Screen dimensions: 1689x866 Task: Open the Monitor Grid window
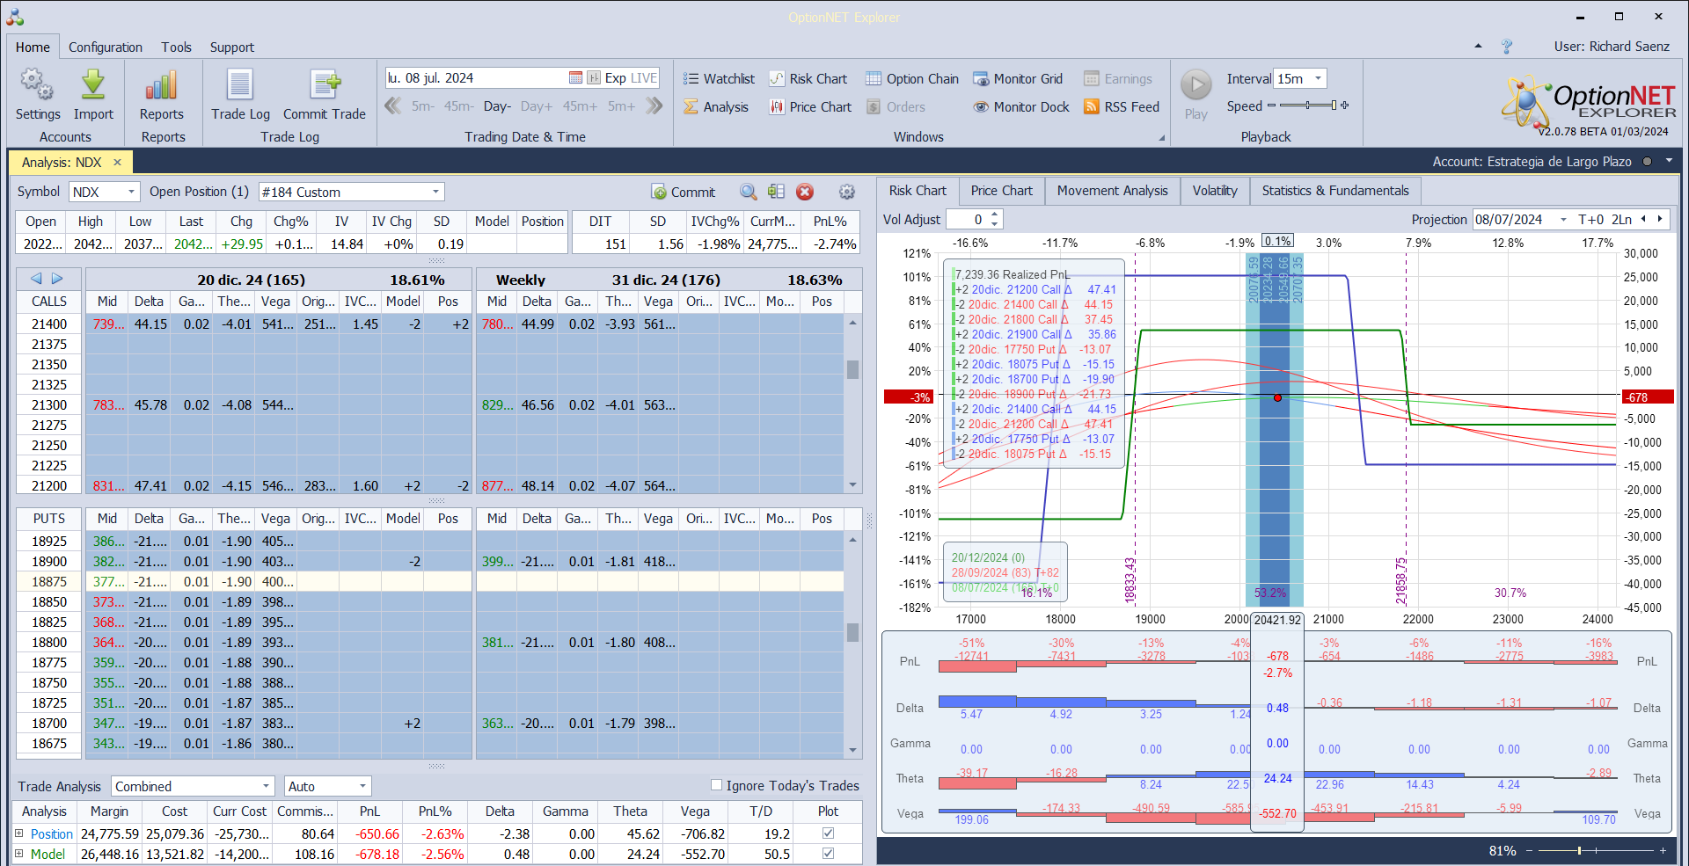[x=1018, y=78]
